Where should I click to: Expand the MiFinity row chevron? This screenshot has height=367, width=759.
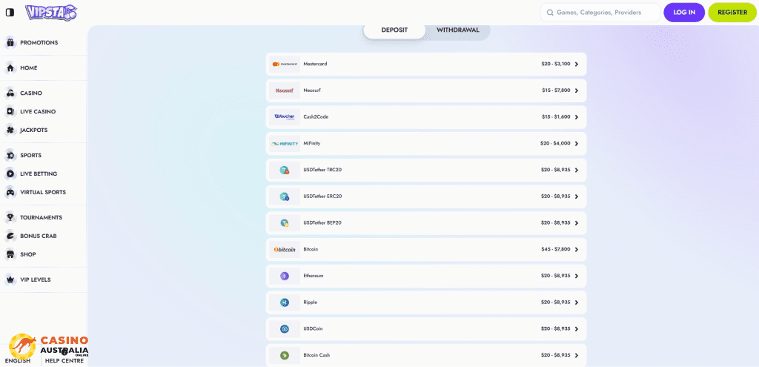pos(577,143)
